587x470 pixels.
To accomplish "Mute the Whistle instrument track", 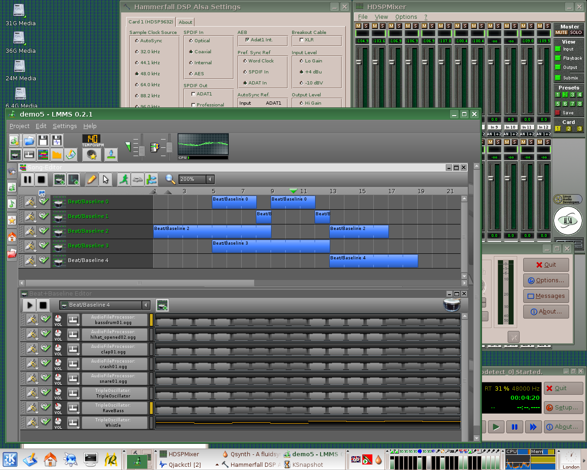I will coord(45,421).
